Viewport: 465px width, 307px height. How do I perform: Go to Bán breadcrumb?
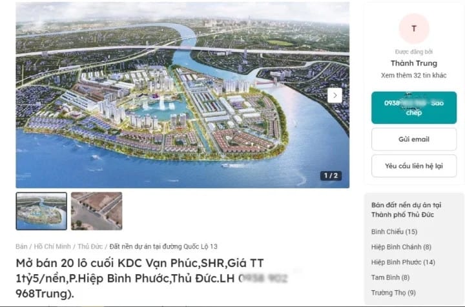(x=21, y=246)
